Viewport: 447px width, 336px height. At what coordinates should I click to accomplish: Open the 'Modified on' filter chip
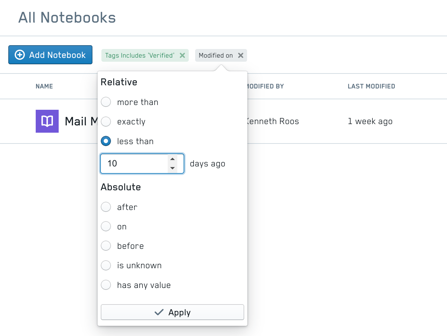click(x=216, y=55)
